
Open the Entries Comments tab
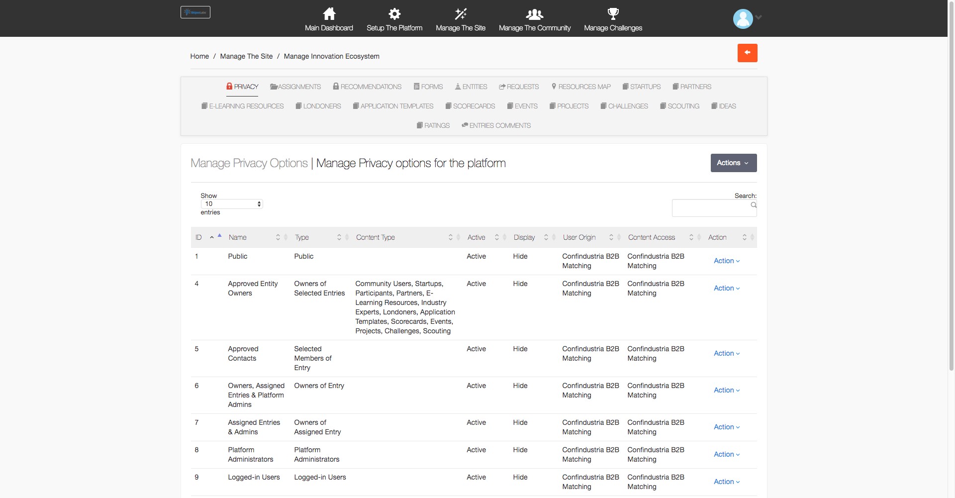(x=496, y=125)
